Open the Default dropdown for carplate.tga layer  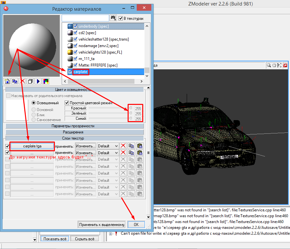tap(108, 146)
